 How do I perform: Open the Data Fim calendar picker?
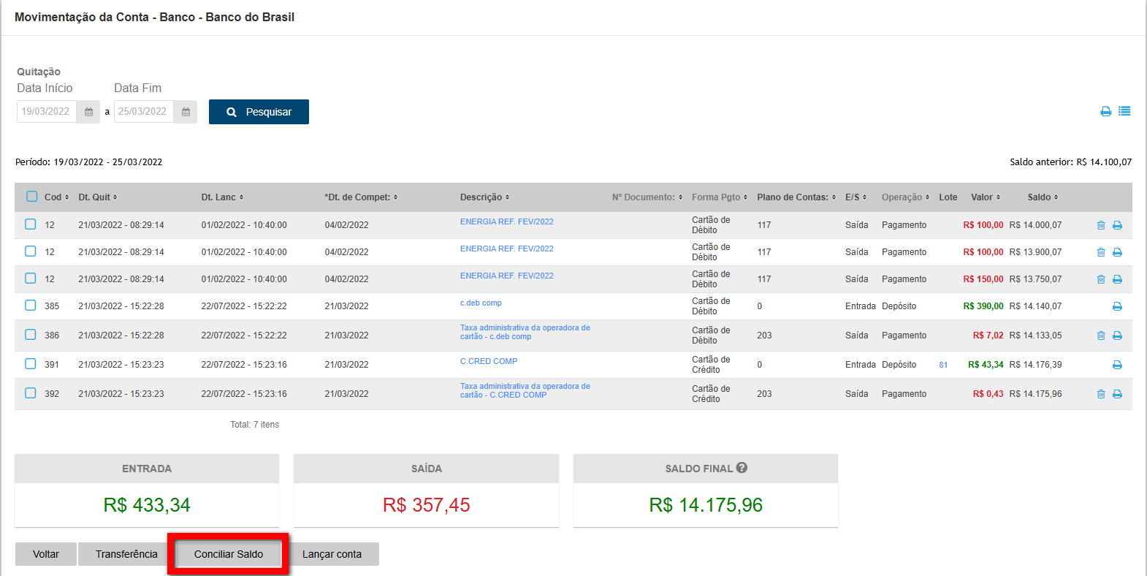[x=186, y=112]
